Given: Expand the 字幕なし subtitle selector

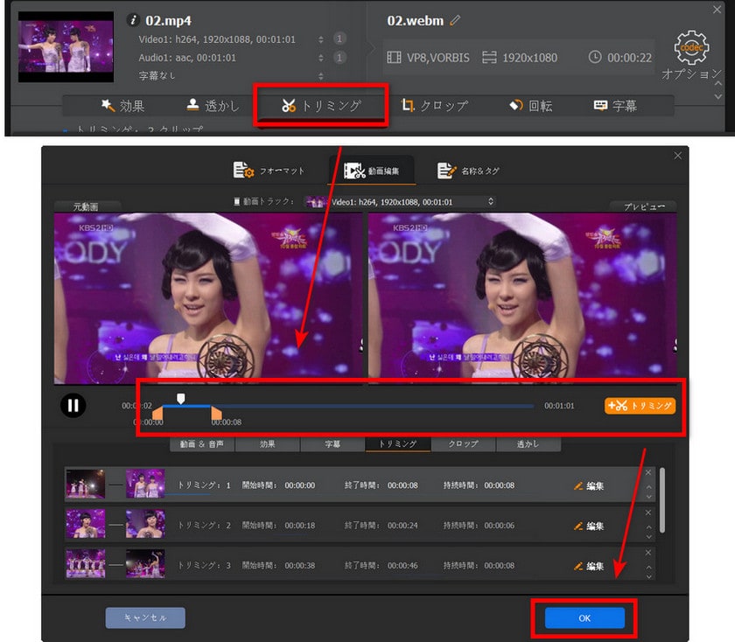Looking at the screenshot, I should (x=320, y=76).
